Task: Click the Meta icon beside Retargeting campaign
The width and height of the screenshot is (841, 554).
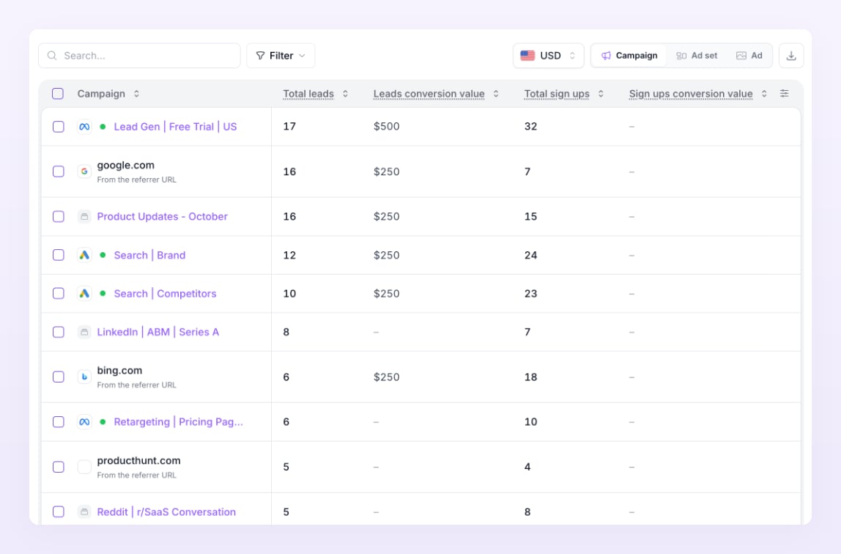Action: [x=84, y=422]
